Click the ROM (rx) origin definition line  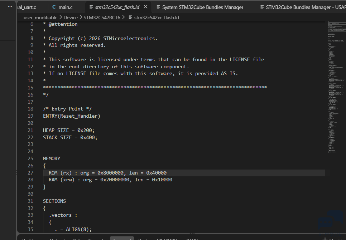click(x=107, y=173)
